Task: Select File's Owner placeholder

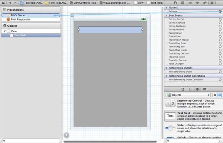Action: click(x=31, y=15)
